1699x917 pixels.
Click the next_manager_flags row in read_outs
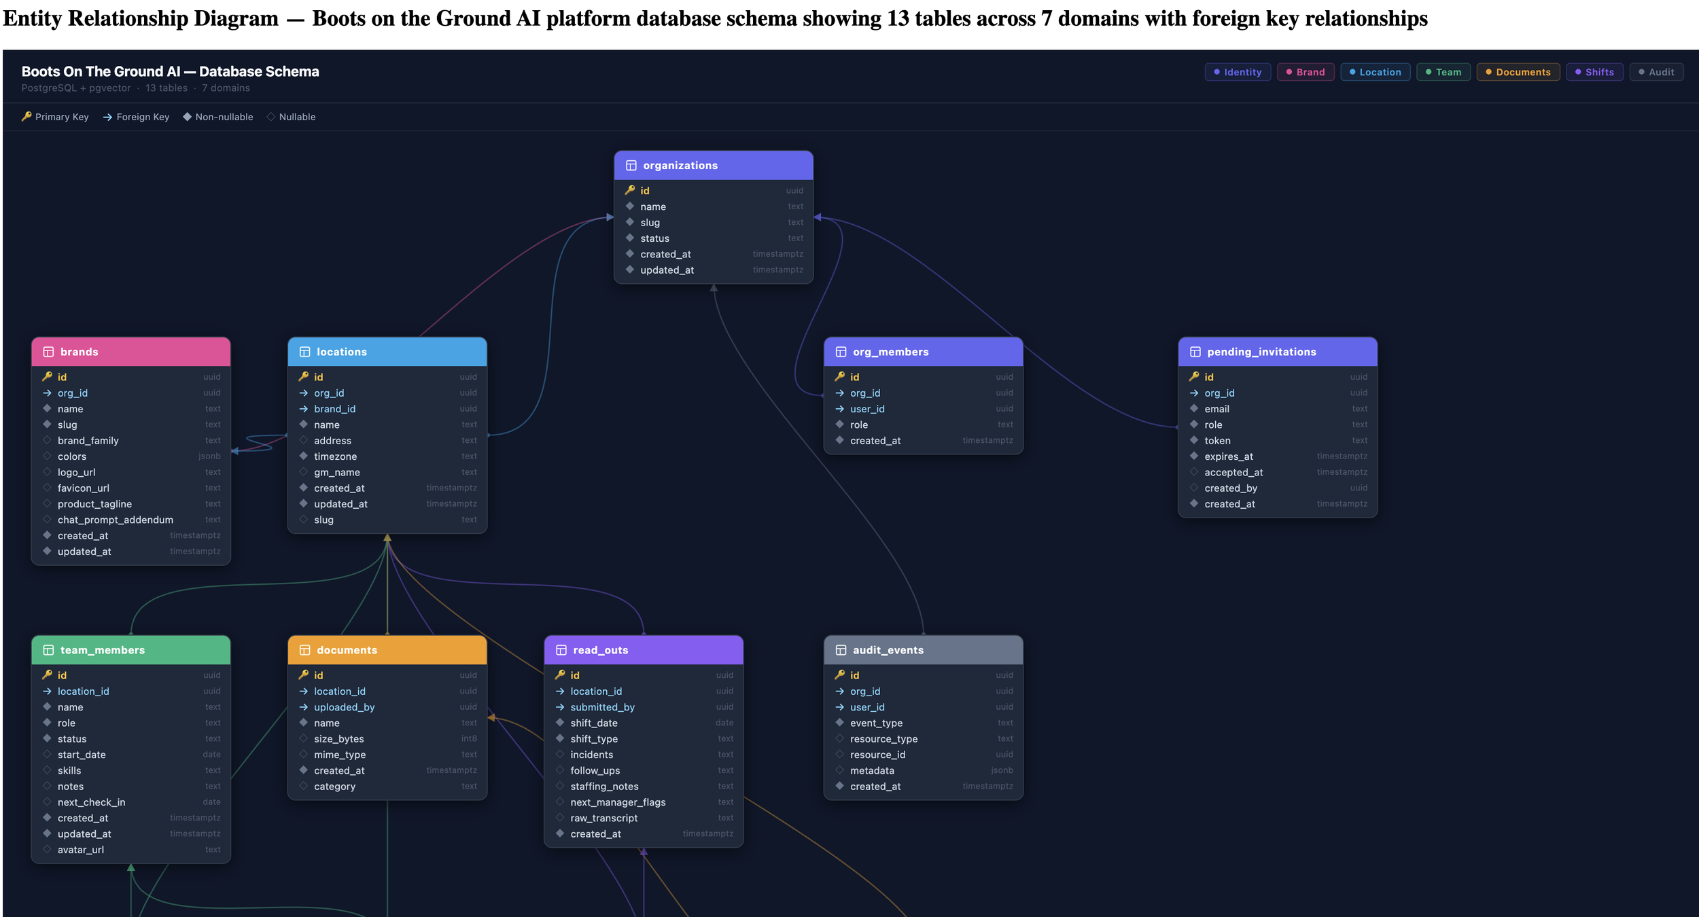644,802
